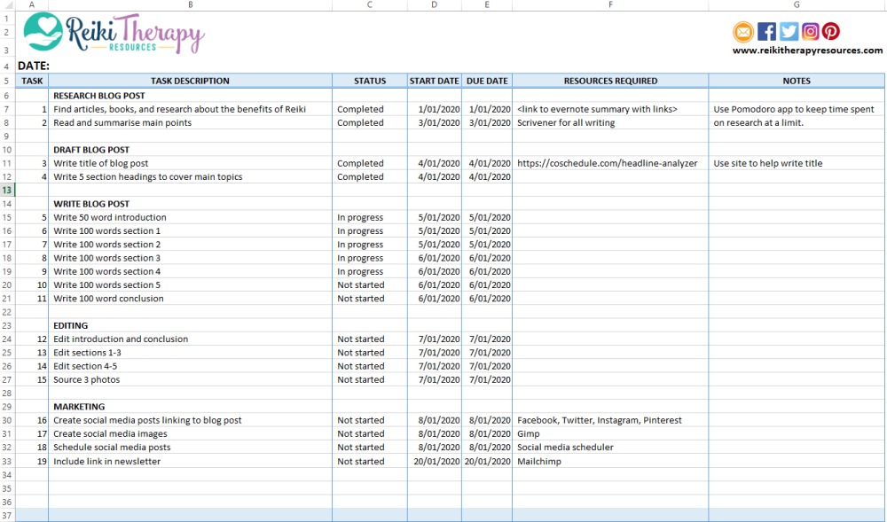Image resolution: width=887 pixels, height=522 pixels.
Task: Click 'Edit section 4-5' cell
Action: coord(190,366)
